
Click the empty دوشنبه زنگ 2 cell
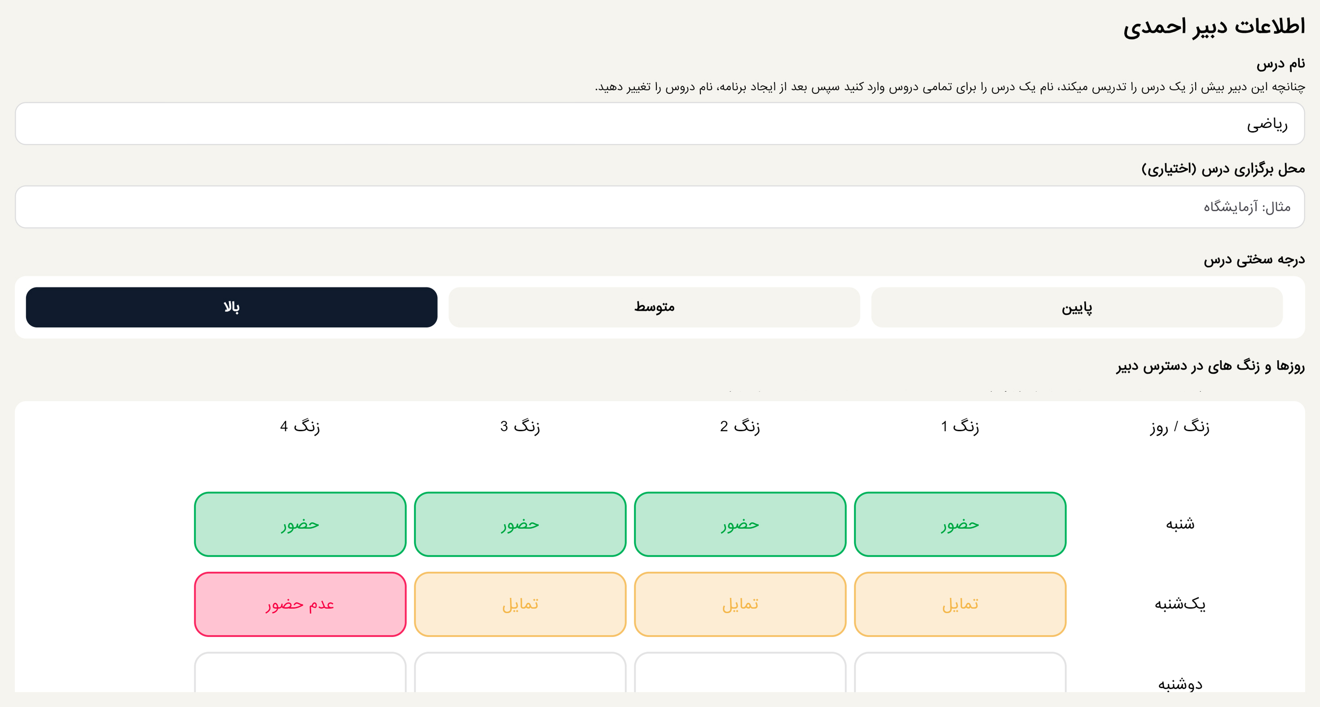pyautogui.click(x=740, y=673)
